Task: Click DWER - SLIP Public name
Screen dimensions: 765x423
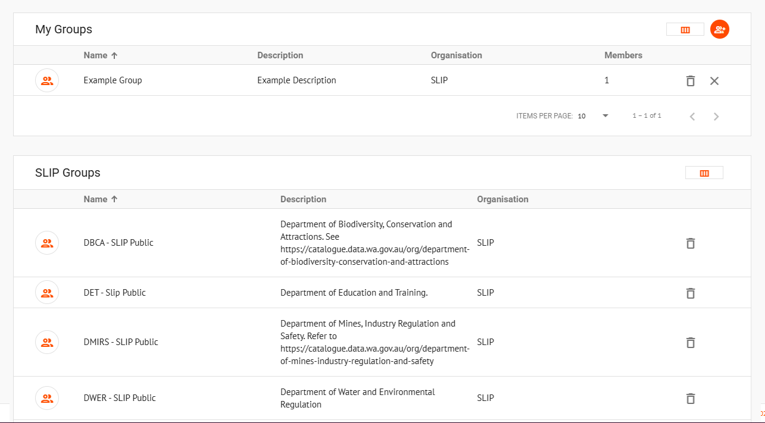Action: pos(120,398)
